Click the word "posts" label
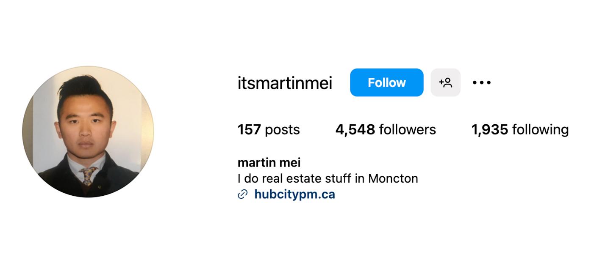This screenshot has width=594, height=268. tap(282, 129)
